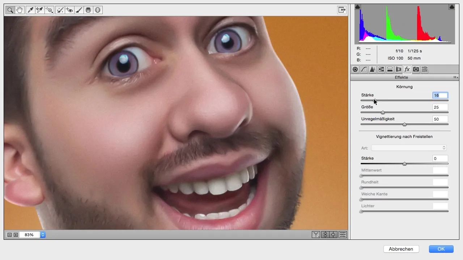
Task: Click the fx Effects tab
Action: tap(407, 69)
